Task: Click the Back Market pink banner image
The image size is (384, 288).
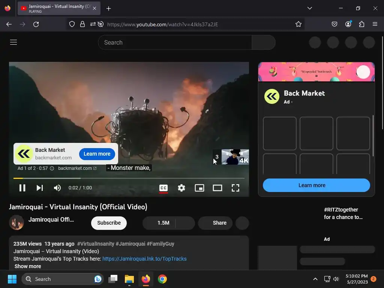Action: [316, 72]
